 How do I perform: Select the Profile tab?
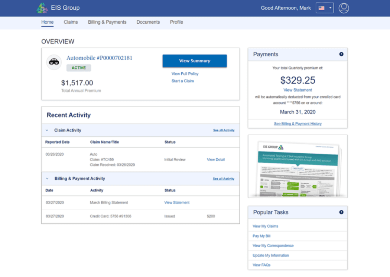[x=176, y=22]
